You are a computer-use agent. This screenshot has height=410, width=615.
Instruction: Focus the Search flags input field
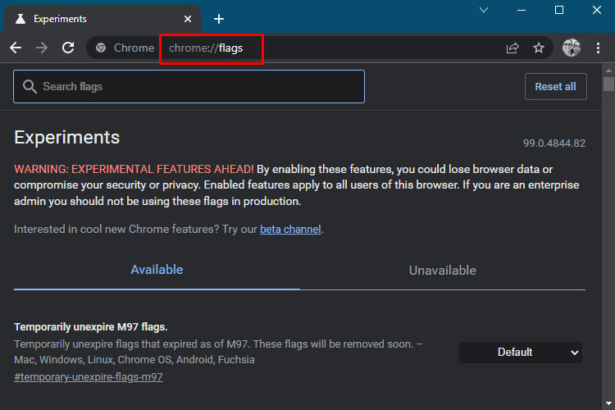tap(189, 86)
